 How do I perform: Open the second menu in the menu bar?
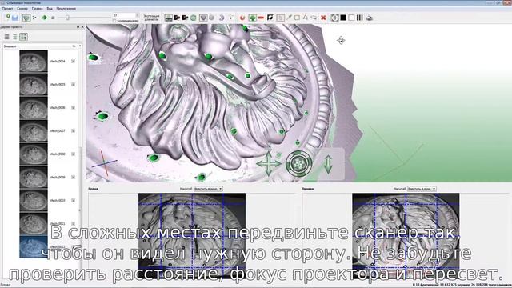coord(22,9)
